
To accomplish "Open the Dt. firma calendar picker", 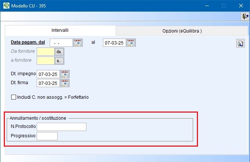I will click(65, 83).
